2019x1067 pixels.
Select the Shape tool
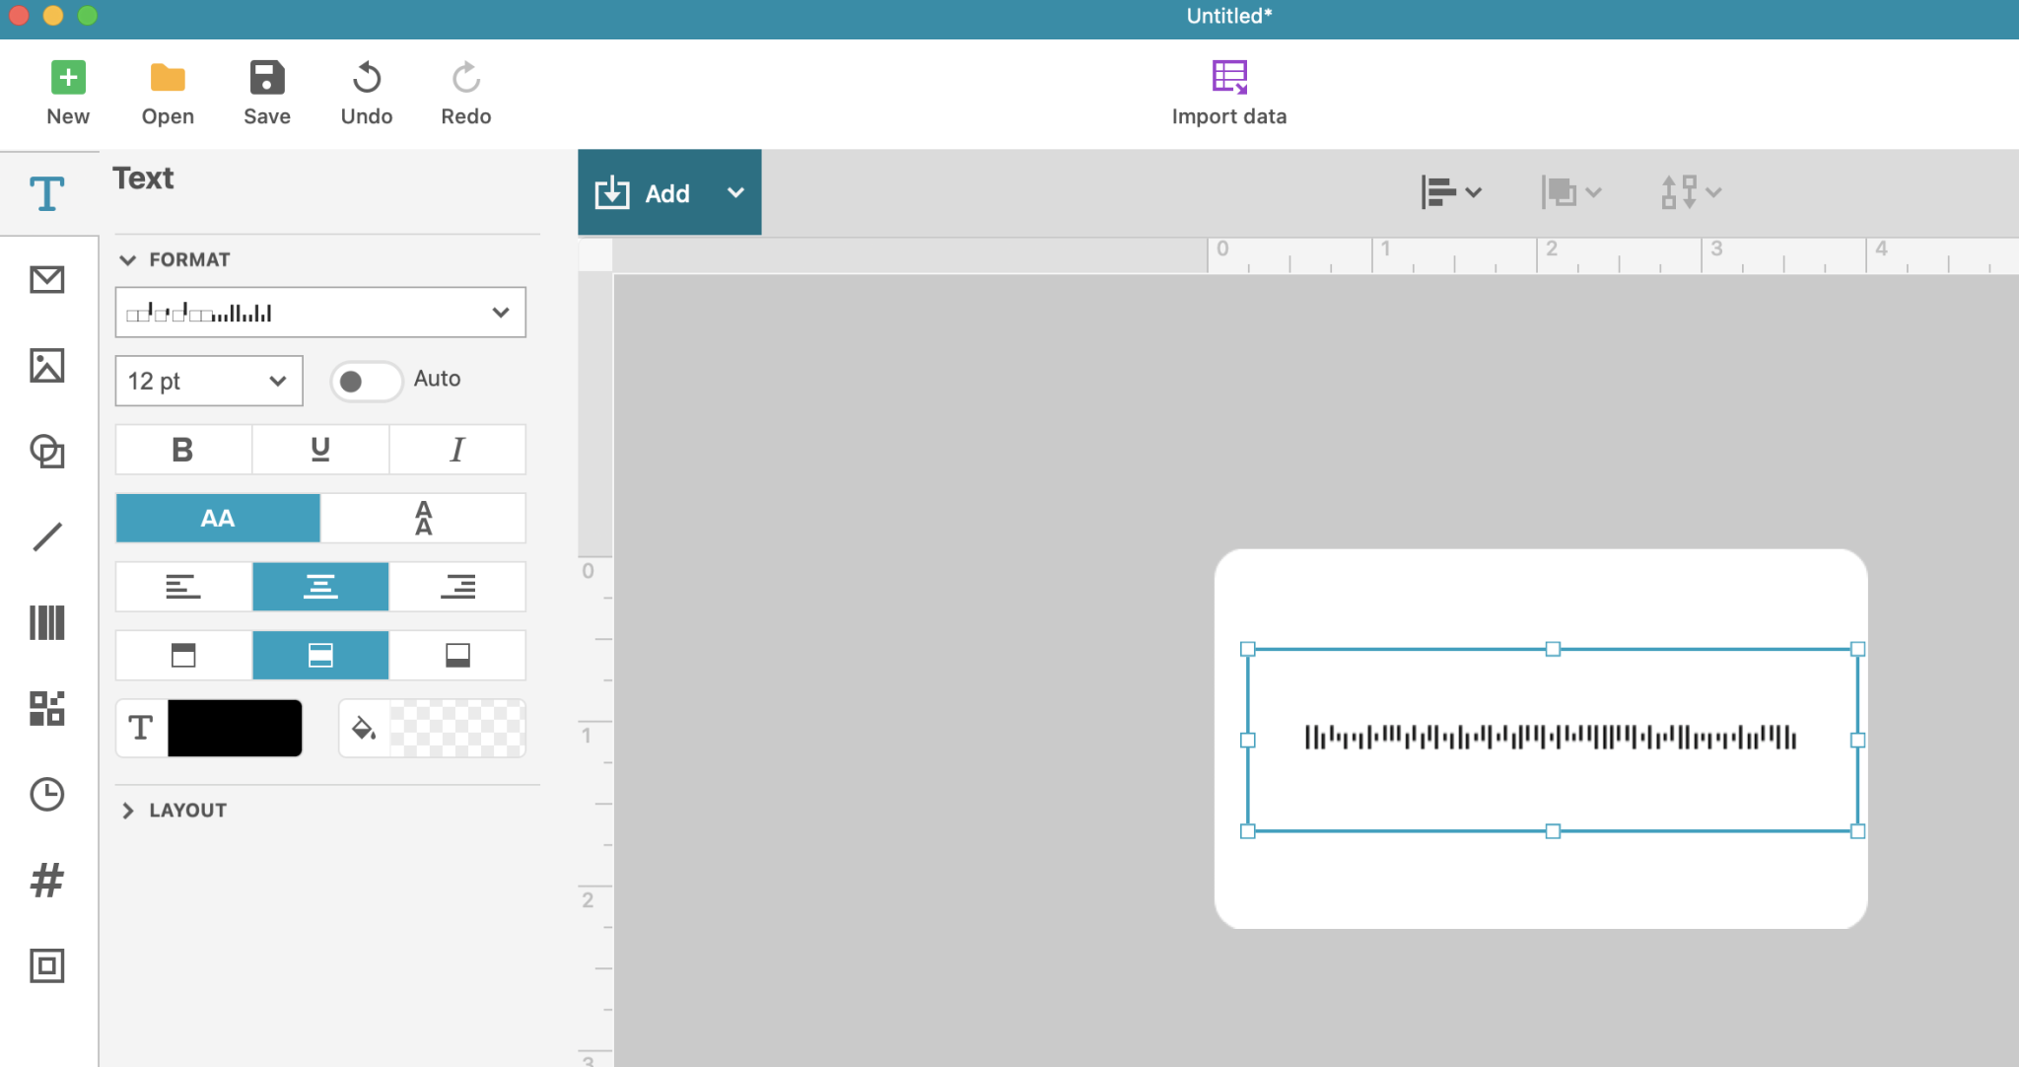[x=46, y=452]
